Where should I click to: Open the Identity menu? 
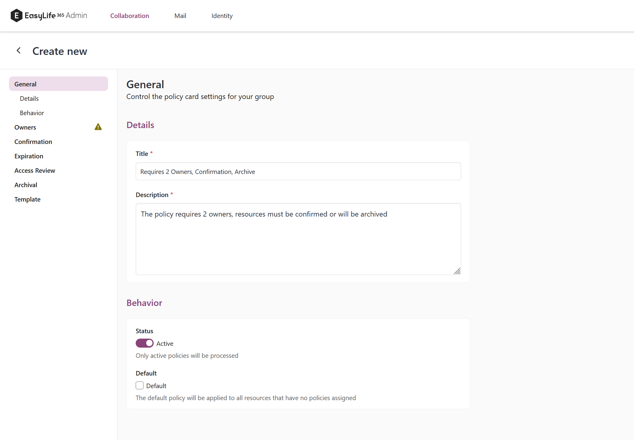[x=222, y=16]
